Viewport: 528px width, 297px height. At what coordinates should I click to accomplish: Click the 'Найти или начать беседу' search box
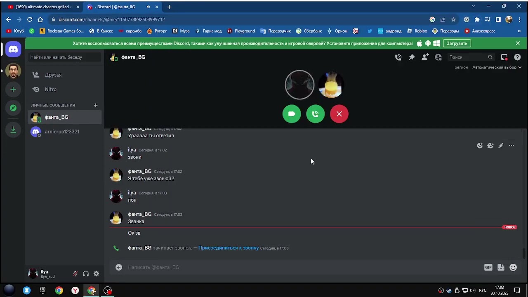click(65, 57)
